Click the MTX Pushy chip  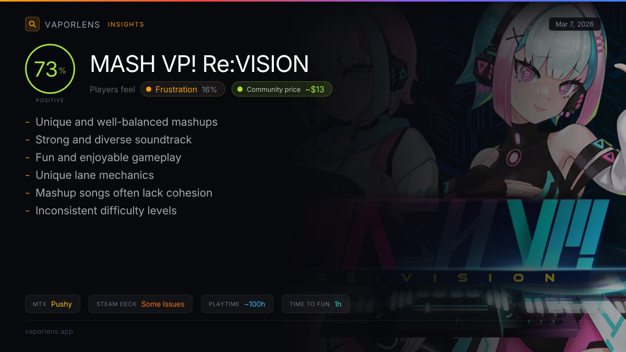tap(53, 304)
